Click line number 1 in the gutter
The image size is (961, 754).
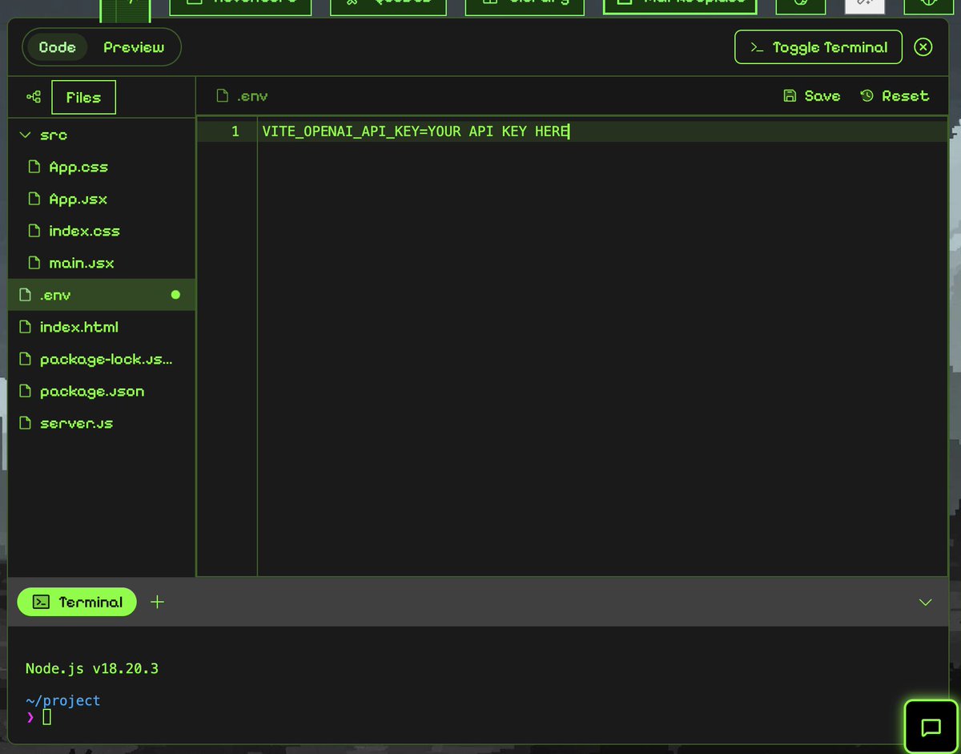coord(235,131)
